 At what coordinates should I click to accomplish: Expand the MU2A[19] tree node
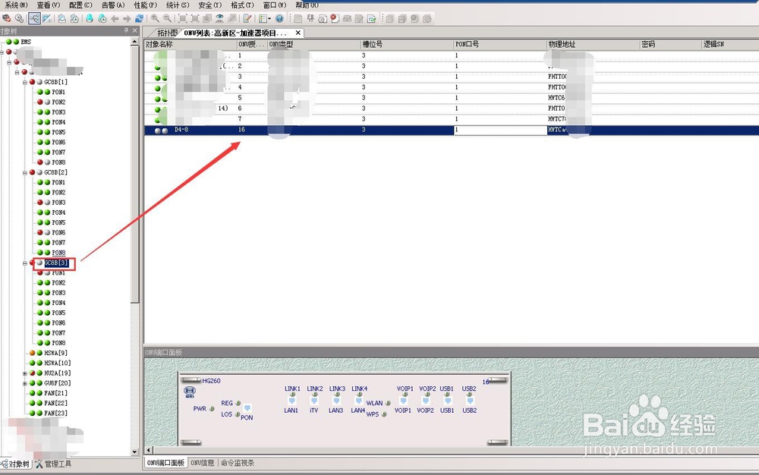coord(25,373)
